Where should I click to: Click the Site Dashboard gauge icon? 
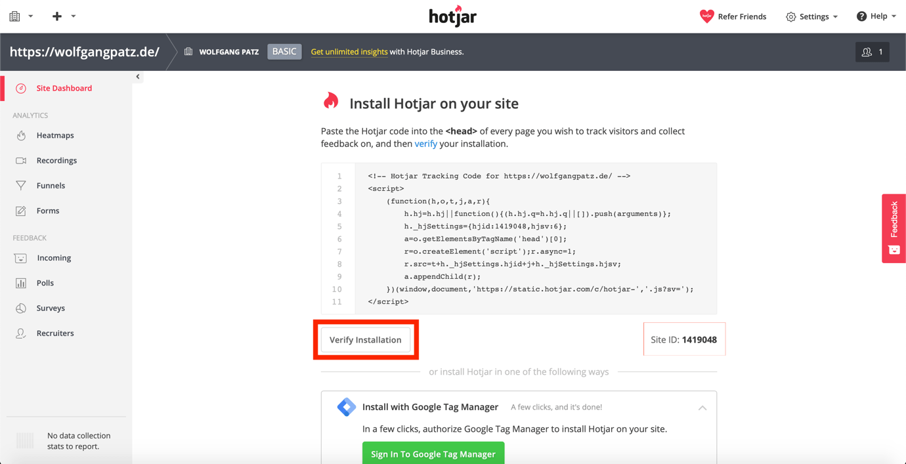[x=21, y=88]
